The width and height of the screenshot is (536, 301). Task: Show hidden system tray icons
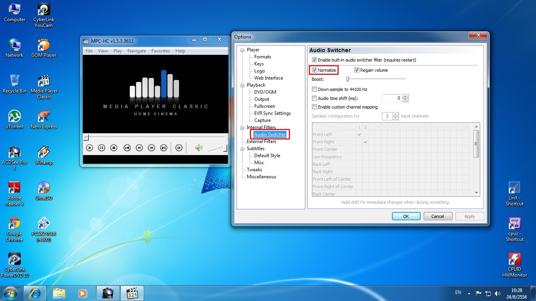tap(468, 293)
